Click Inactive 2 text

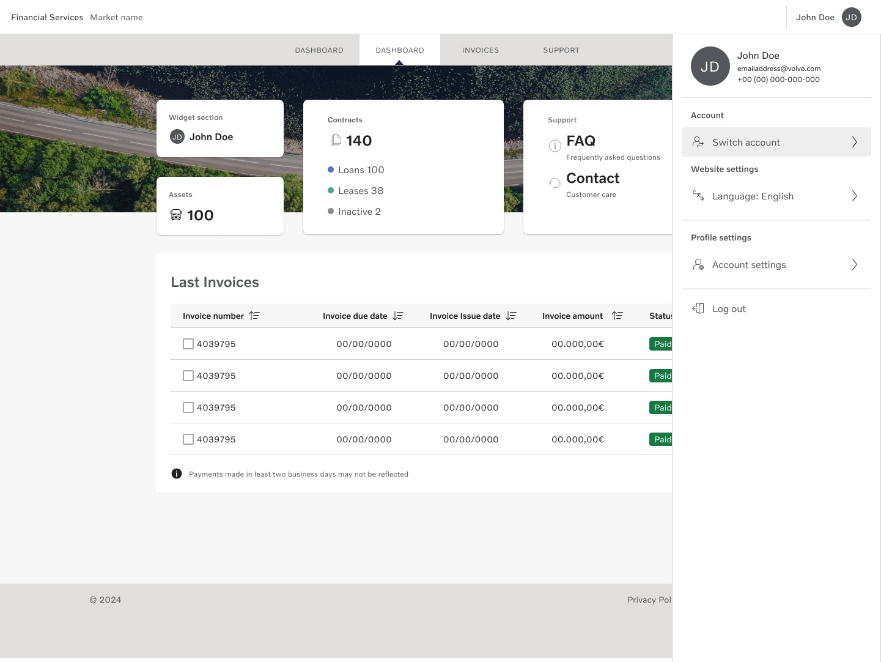[x=359, y=211]
